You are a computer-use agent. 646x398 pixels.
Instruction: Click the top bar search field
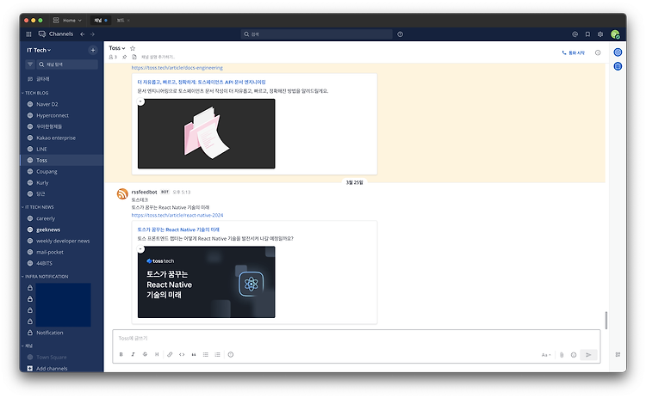(x=316, y=34)
